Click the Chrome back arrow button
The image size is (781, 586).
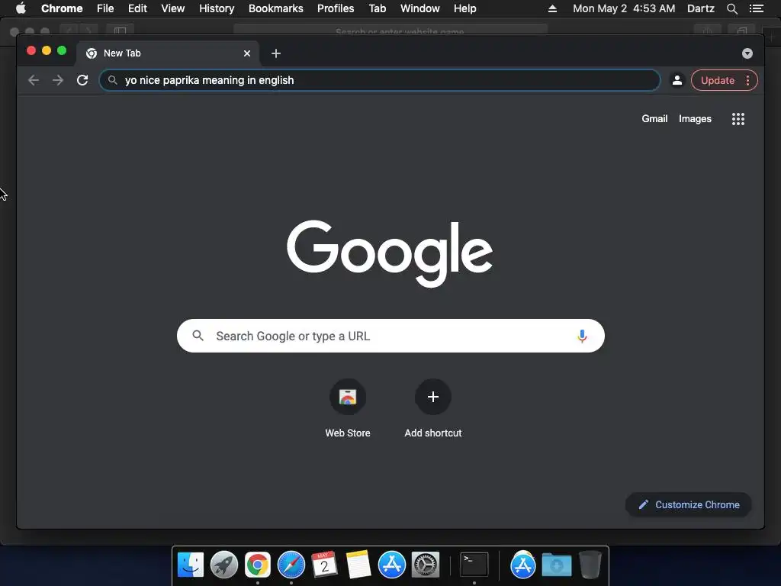[x=34, y=80]
